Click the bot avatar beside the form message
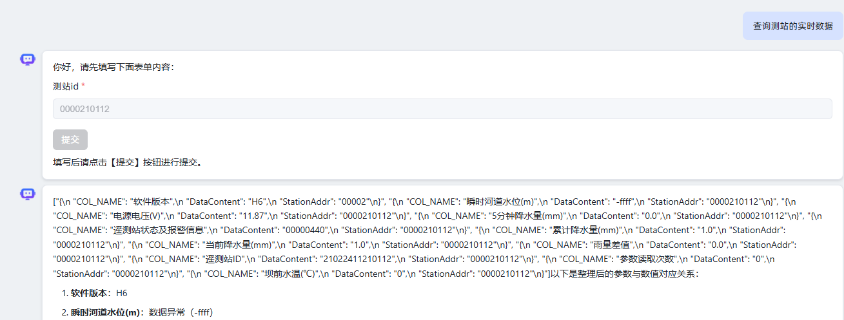Viewport: 844px width, 320px height. pyautogui.click(x=27, y=60)
